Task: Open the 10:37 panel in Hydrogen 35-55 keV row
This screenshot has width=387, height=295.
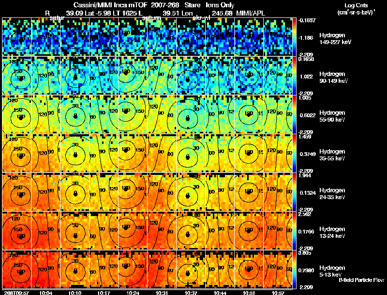Action: coord(191,153)
